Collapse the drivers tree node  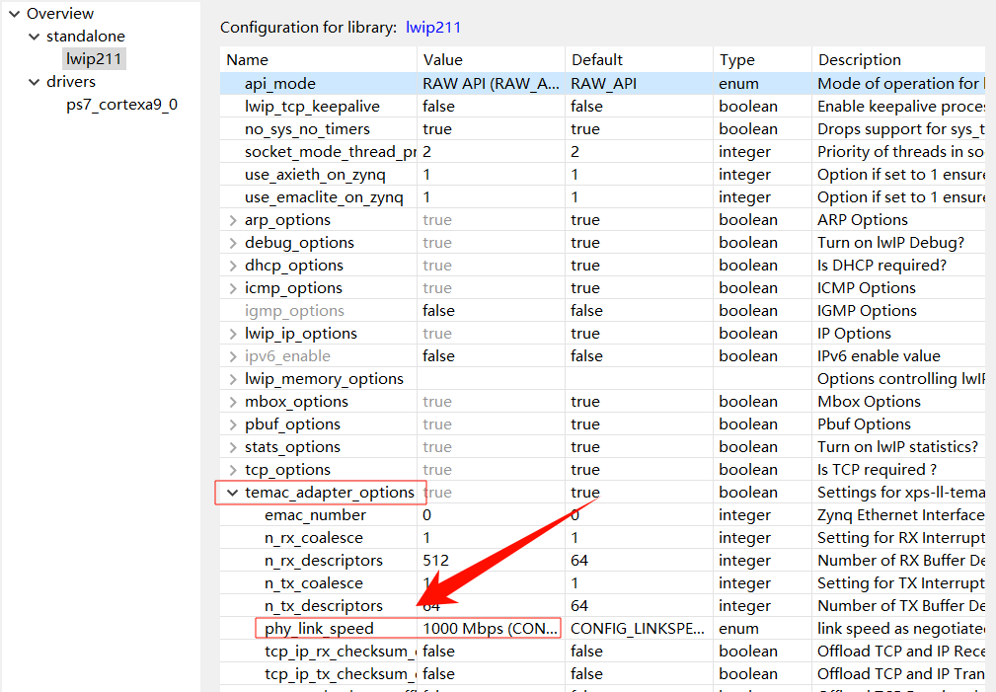click(x=33, y=81)
